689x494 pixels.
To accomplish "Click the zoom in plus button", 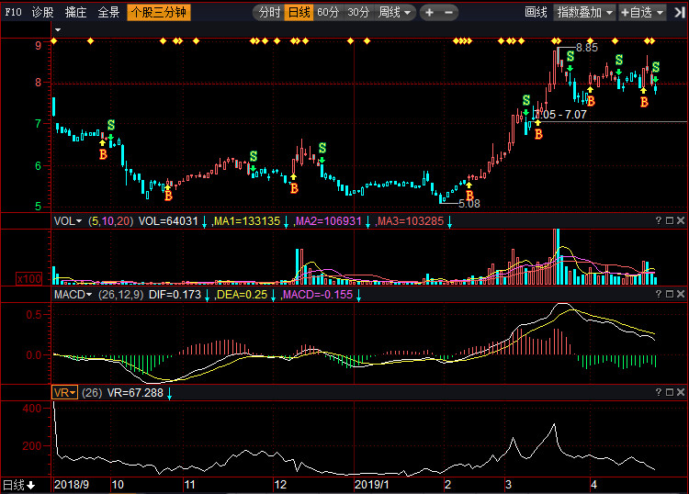I will [x=431, y=12].
